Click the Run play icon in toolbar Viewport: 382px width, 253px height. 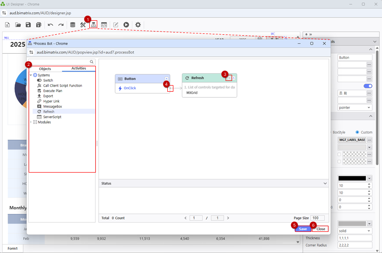point(126,25)
